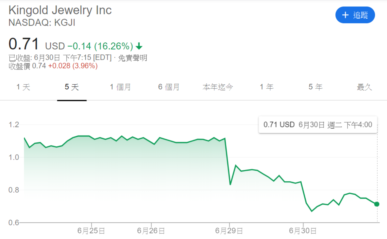The height and width of the screenshot is (239, 387).
Task: Click the 6月29日 x-axis date label
Action: (x=229, y=231)
